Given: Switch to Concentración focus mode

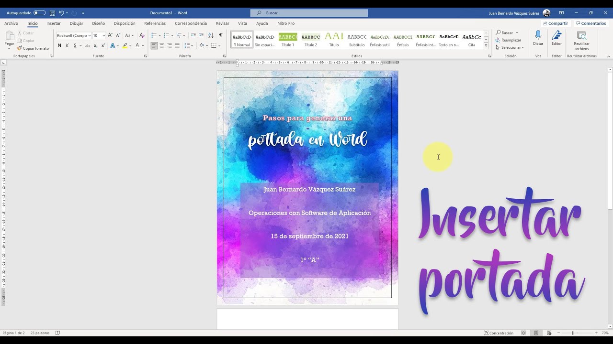Looking at the screenshot, I should pos(499,333).
